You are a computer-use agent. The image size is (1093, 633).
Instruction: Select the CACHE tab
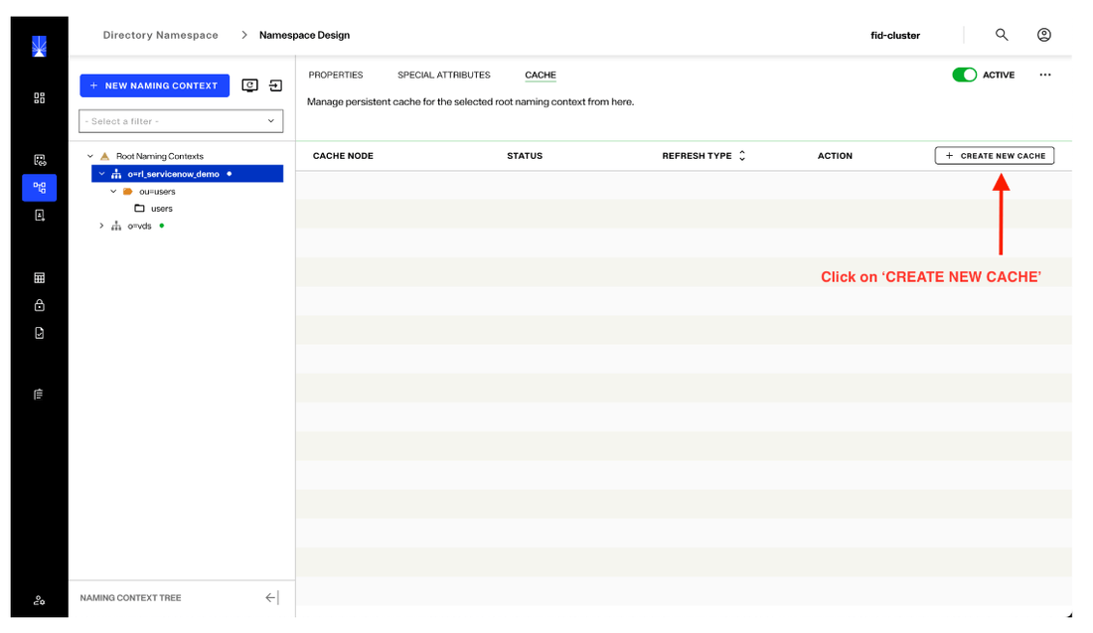541,75
